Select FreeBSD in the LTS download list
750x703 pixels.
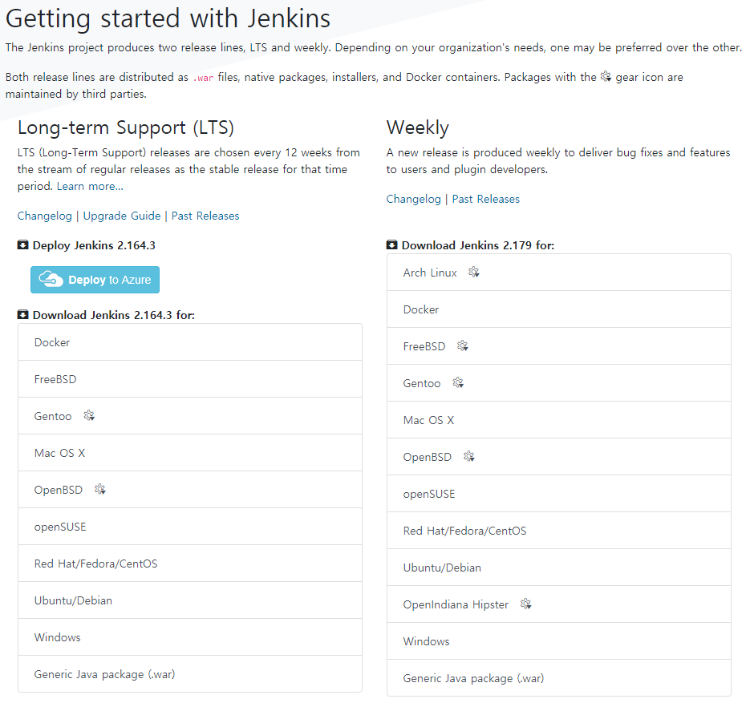coord(190,379)
